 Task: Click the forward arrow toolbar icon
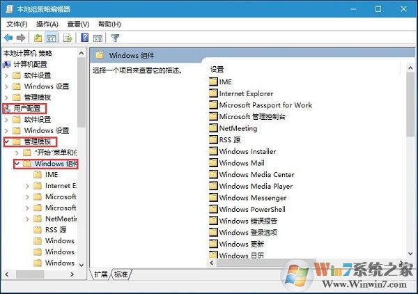21,38
